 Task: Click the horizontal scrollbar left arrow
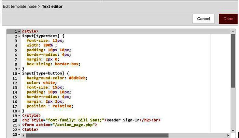23,135
